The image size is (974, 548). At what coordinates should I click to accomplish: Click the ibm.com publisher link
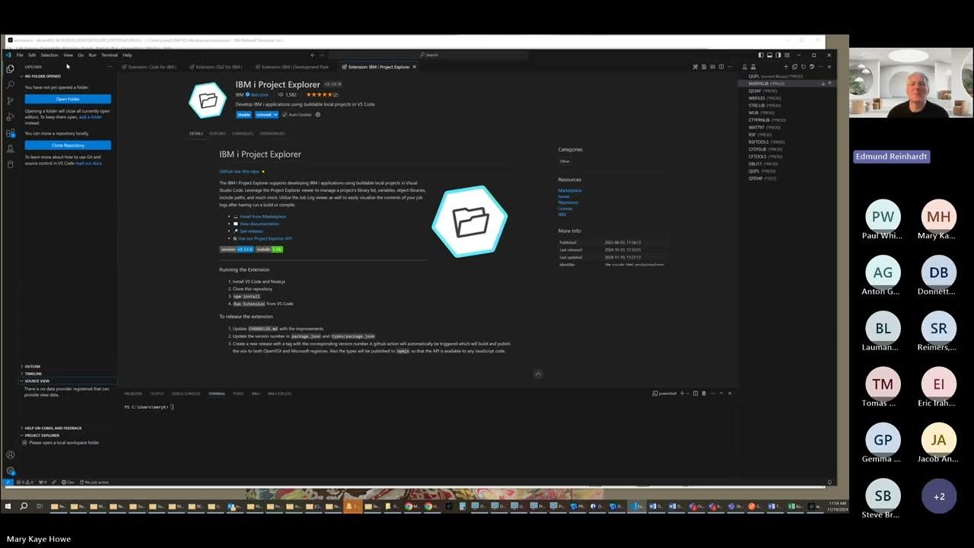tap(259, 94)
